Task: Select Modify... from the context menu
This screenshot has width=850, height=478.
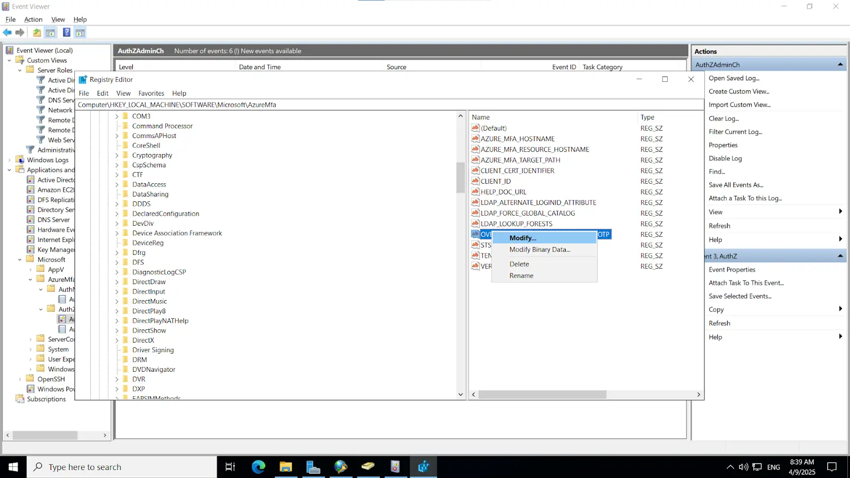Action: 523,238
